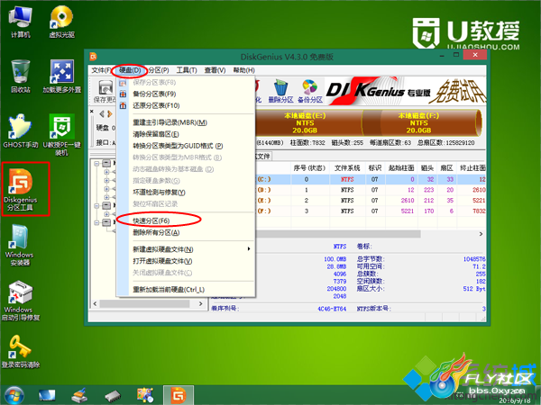Click the serial number value 4C46-E764

(332, 309)
